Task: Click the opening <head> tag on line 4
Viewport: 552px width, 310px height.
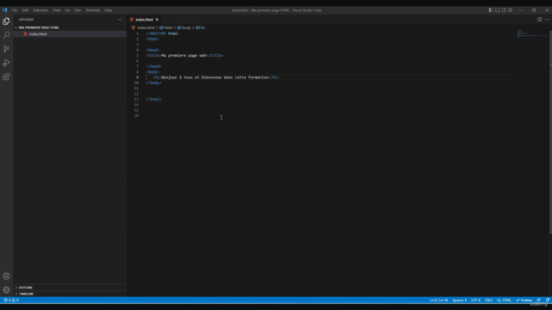Action: (x=153, y=50)
